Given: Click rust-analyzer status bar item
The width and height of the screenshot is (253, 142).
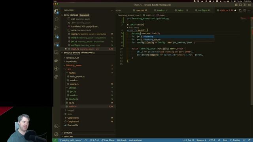Looking at the screenshot, I should point(135,140).
